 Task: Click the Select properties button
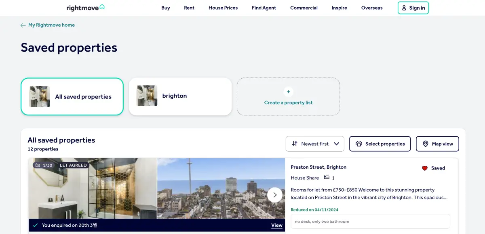tap(380, 144)
